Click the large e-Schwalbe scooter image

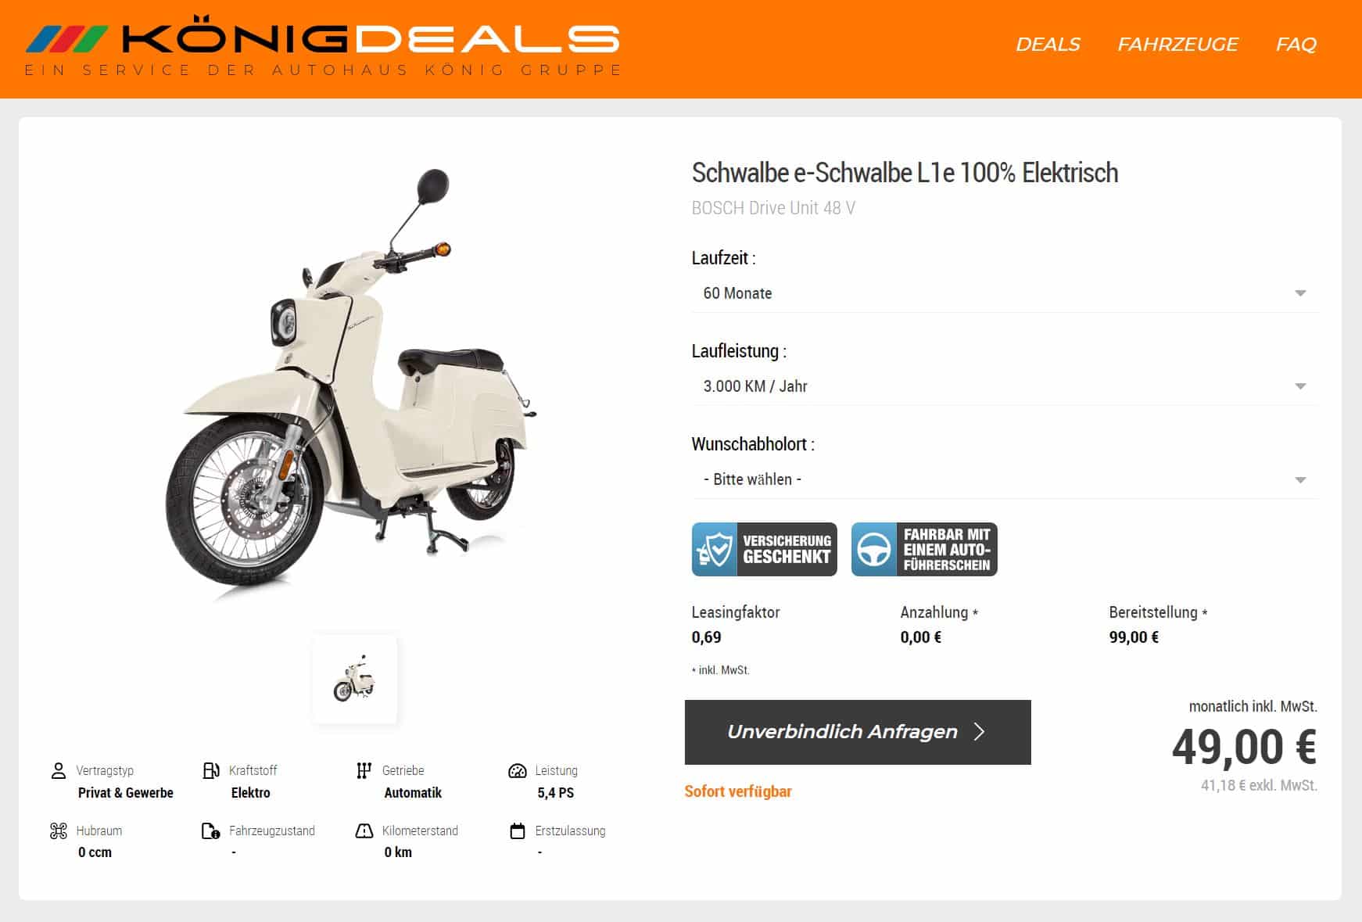click(x=352, y=383)
